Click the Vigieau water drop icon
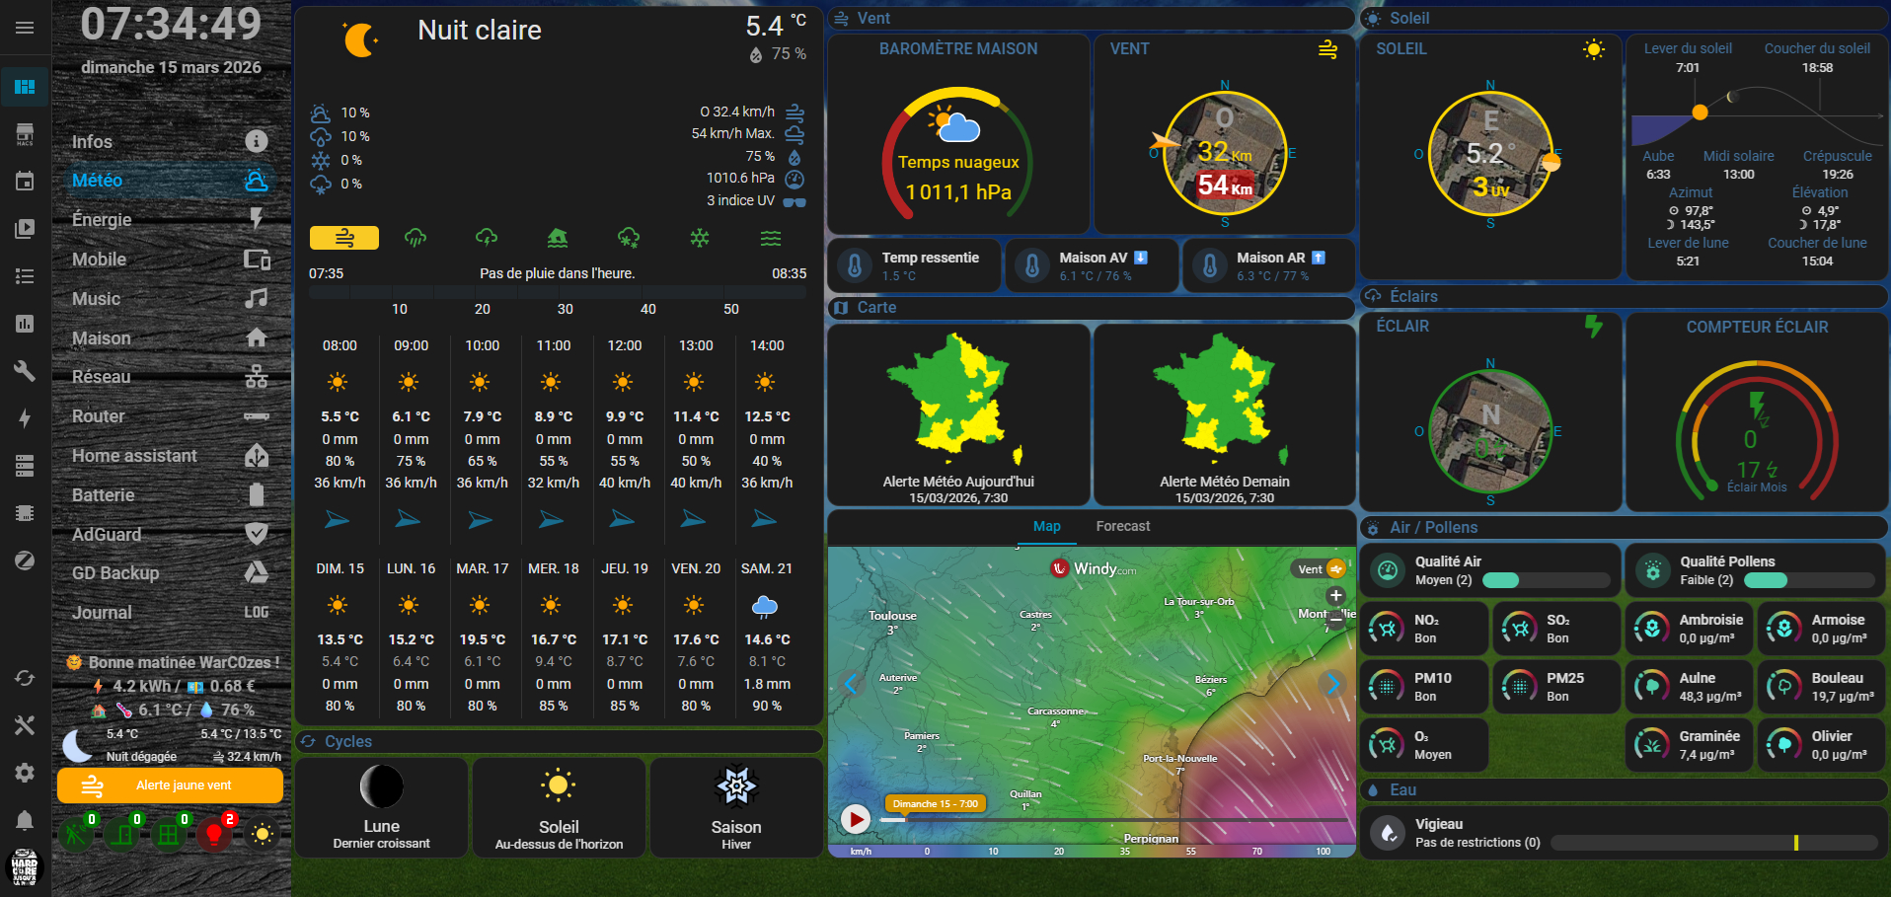The height and width of the screenshot is (897, 1891). 1388,833
